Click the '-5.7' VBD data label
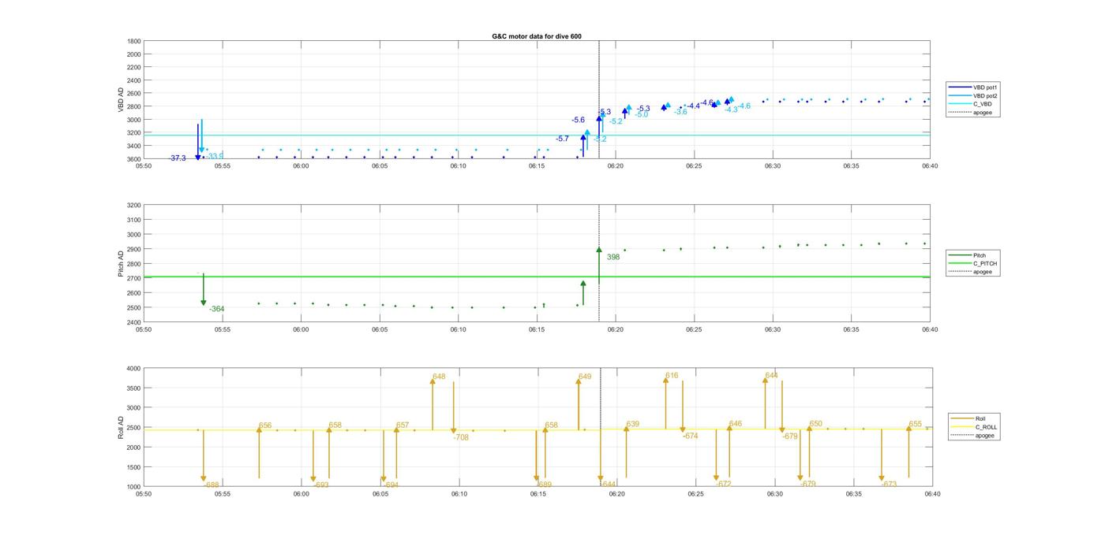 click(x=562, y=139)
